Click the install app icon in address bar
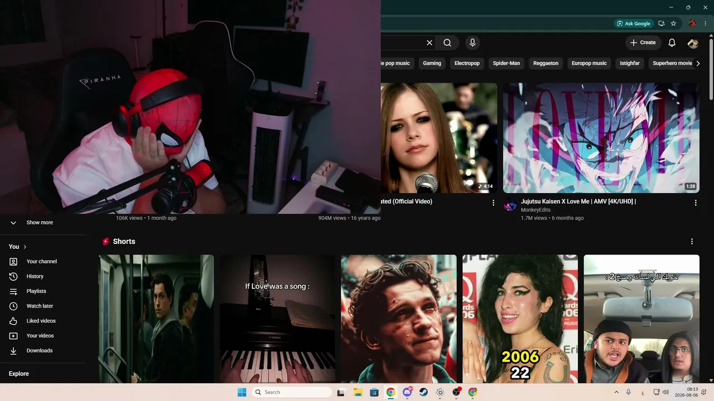This screenshot has width=714, height=401. coord(662,23)
